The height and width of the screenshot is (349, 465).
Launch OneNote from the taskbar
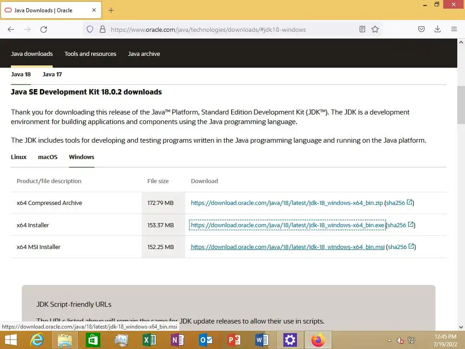(x=178, y=340)
